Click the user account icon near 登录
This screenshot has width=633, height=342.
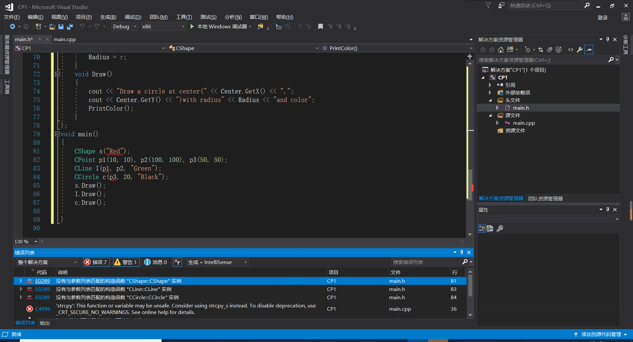click(x=626, y=17)
